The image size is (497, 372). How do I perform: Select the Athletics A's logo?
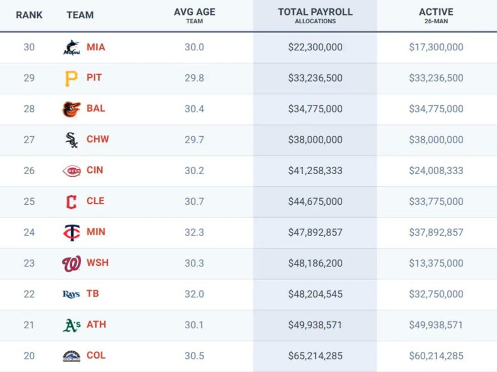click(x=71, y=325)
